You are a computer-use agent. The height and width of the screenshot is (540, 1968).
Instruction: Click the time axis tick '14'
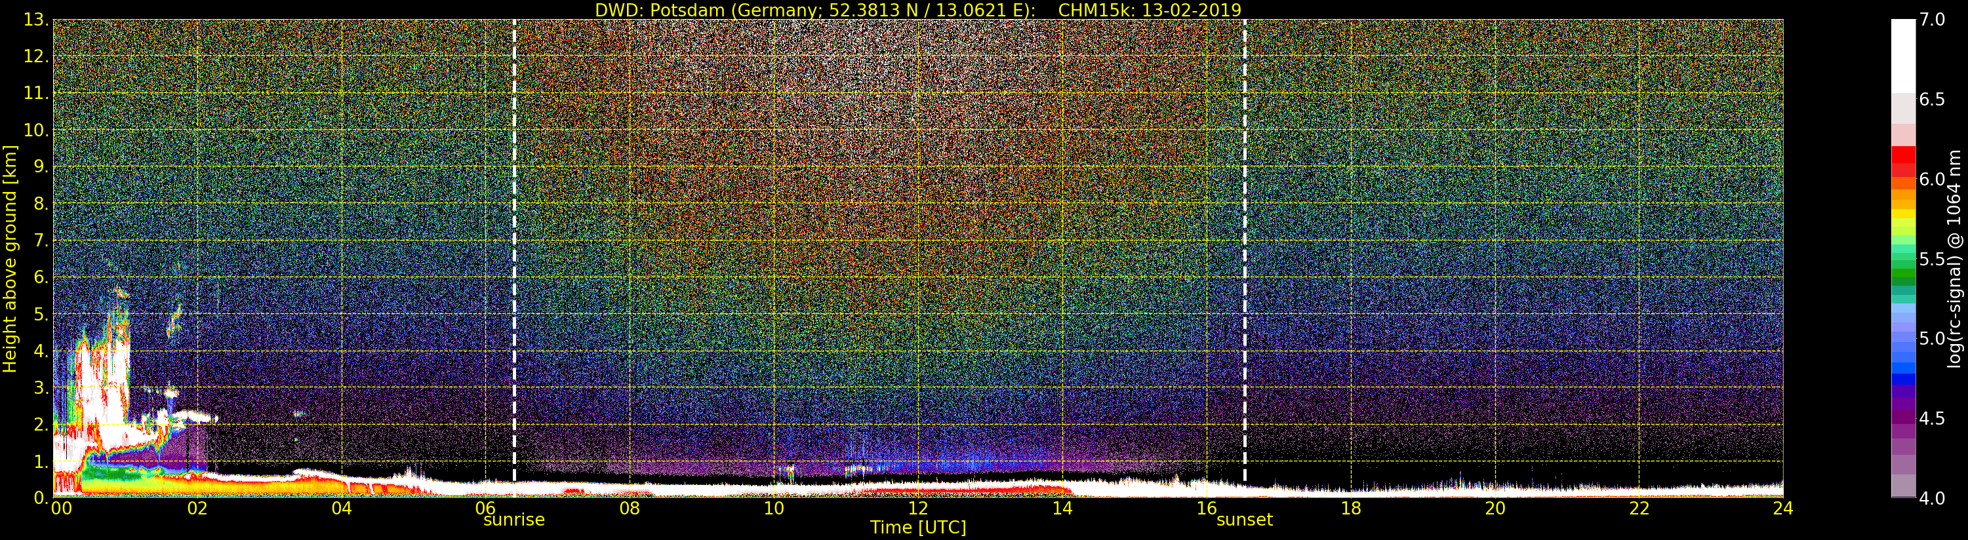tap(1062, 508)
